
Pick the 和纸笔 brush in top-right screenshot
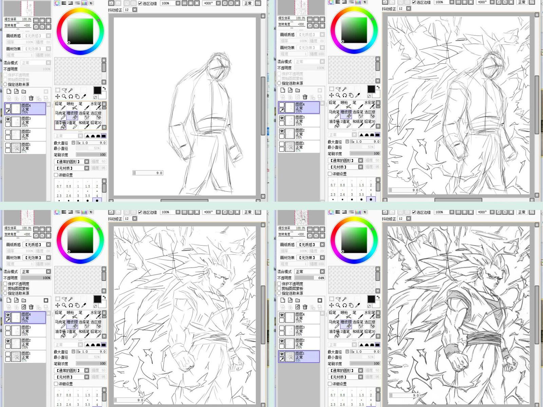coord(358,124)
